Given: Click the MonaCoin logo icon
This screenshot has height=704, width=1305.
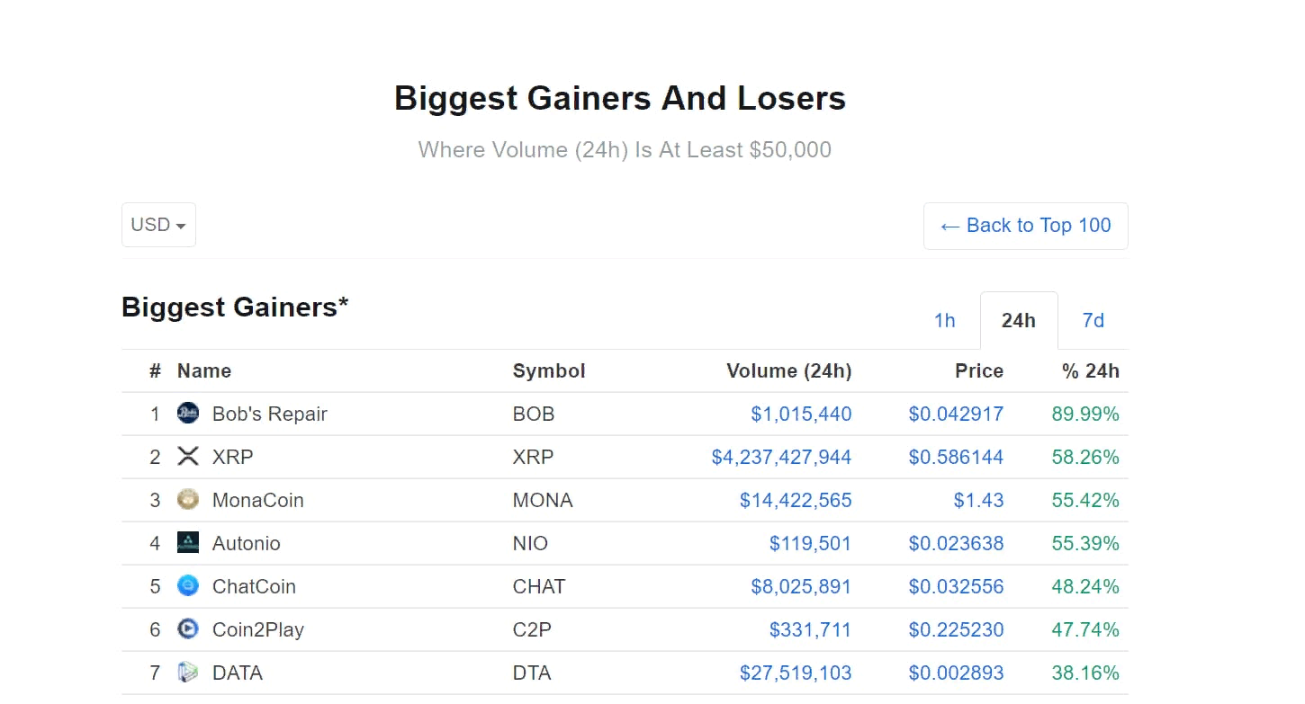Looking at the screenshot, I should pyautogui.click(x=188, y=500).
